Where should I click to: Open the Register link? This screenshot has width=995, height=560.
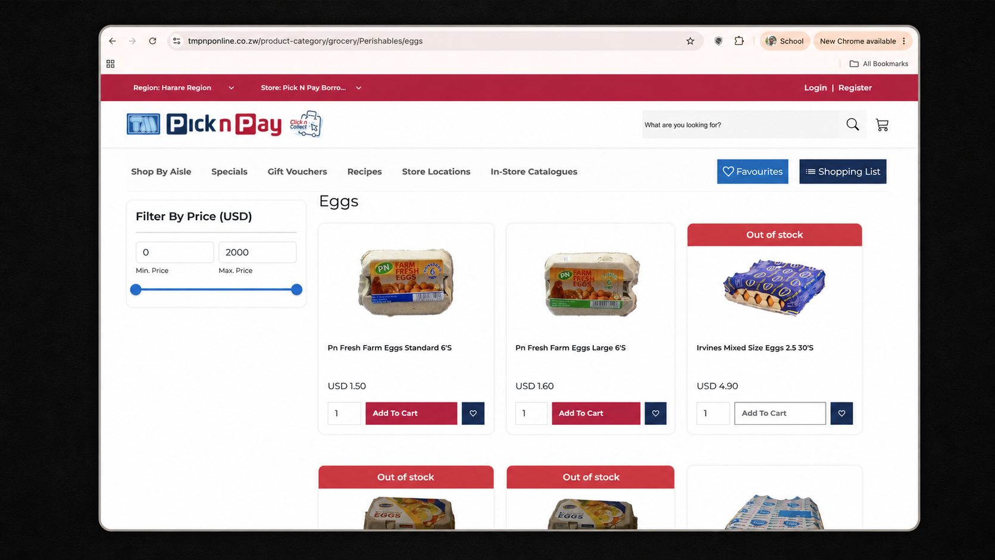tap(855, 87)
